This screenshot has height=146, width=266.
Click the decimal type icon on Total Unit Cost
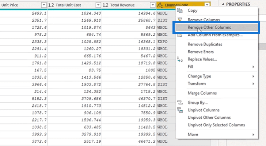click(x=51, y=5)
